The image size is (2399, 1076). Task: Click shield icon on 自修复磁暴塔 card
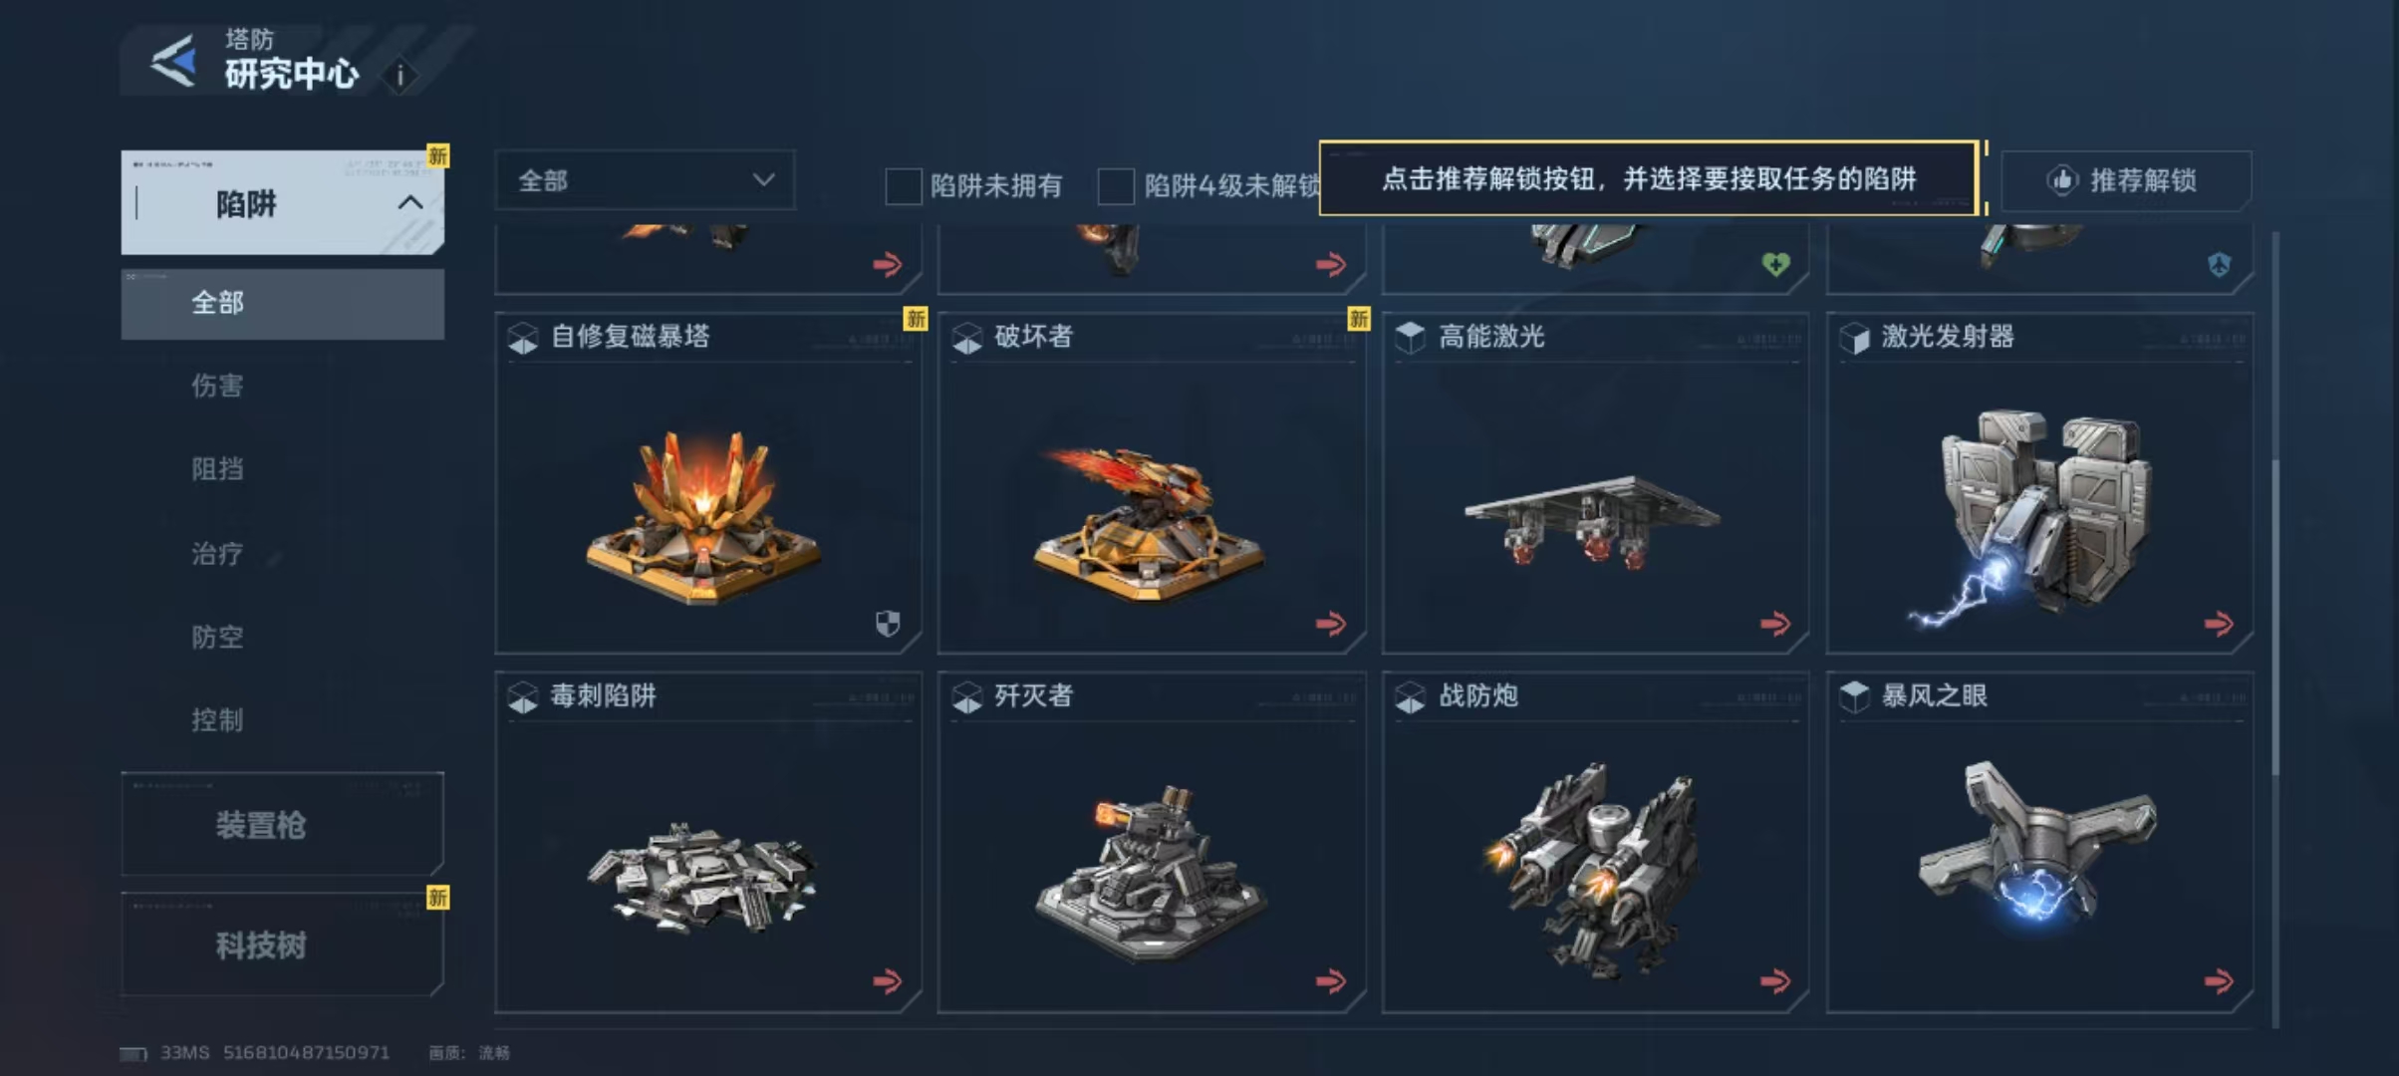887,624
